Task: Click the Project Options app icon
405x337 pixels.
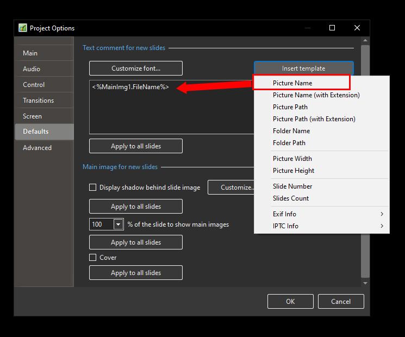Action: point(23,28)
